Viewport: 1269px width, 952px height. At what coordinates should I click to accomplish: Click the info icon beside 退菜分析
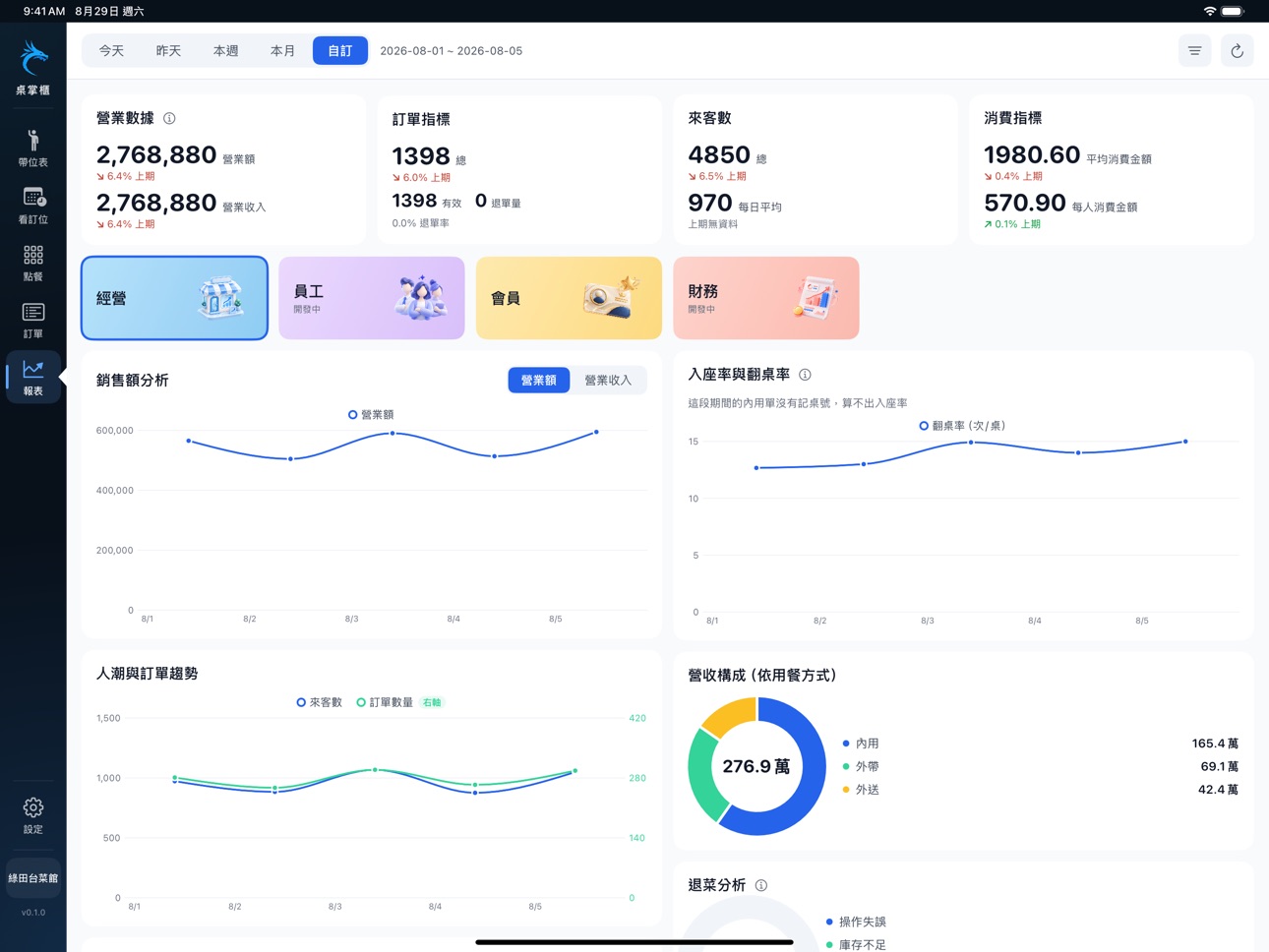point(760,885)
